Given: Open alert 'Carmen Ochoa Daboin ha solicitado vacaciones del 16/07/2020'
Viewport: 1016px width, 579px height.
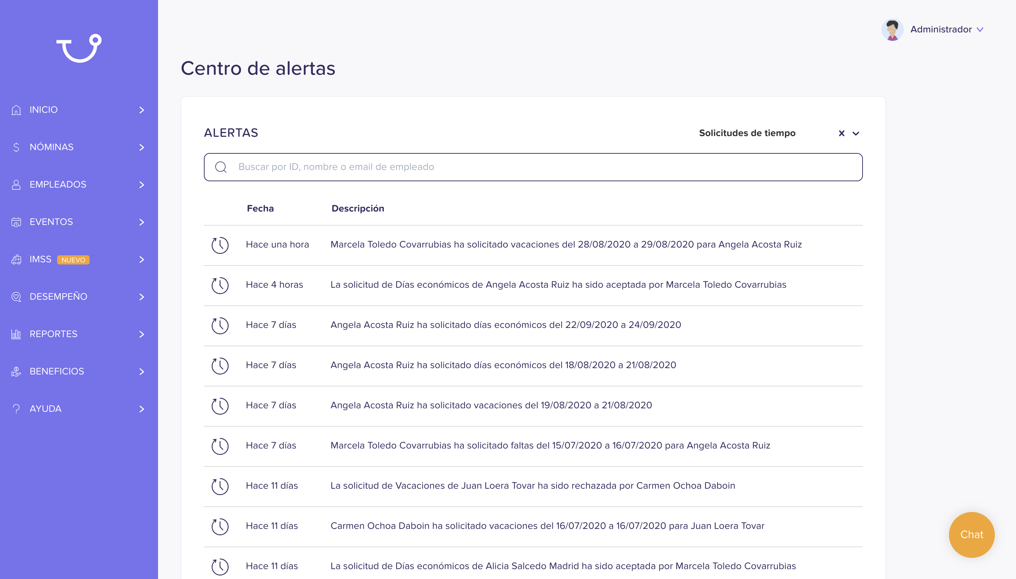Looking at the screenshot, I should click(x=548, y=526).
